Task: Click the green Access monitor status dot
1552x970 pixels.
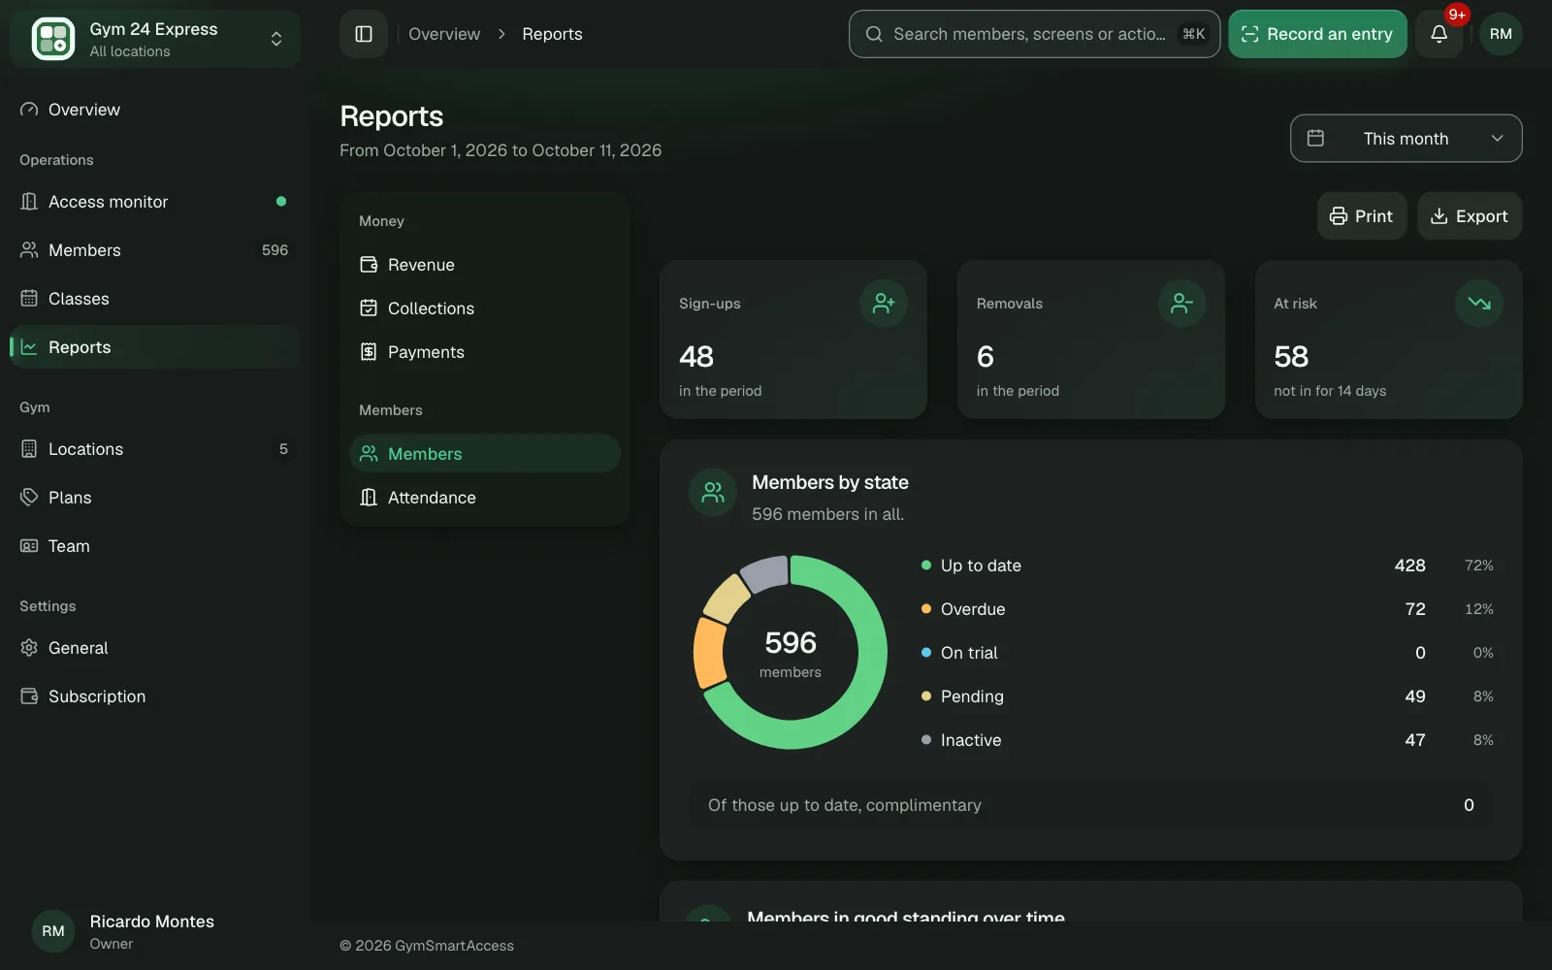Action: 281,202
